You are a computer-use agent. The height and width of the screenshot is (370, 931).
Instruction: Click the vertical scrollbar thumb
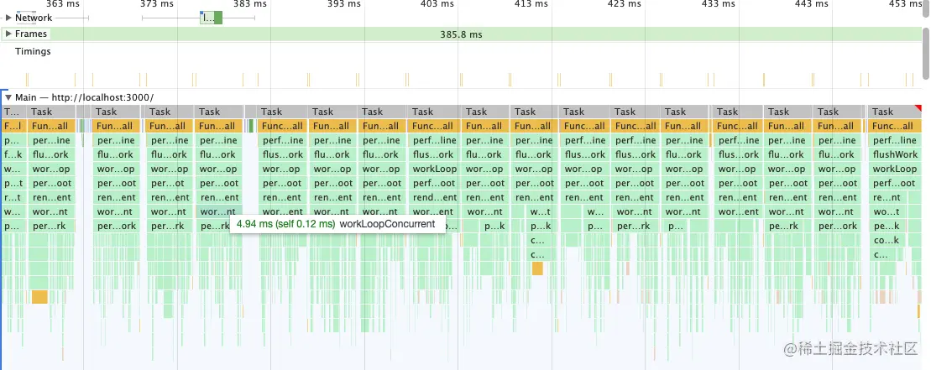tap(927, 52)
